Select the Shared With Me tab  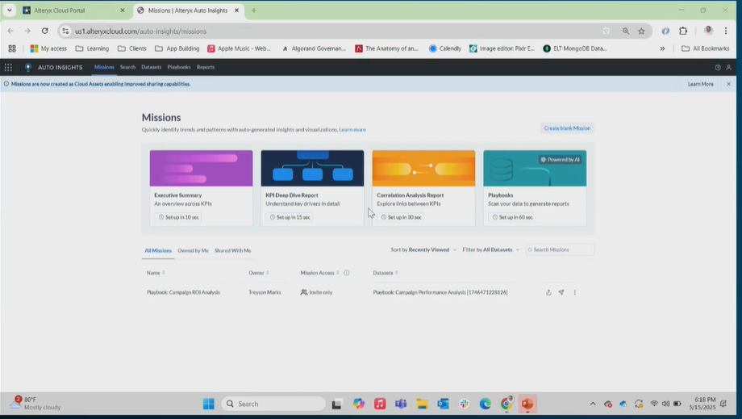tap(233, 250)
